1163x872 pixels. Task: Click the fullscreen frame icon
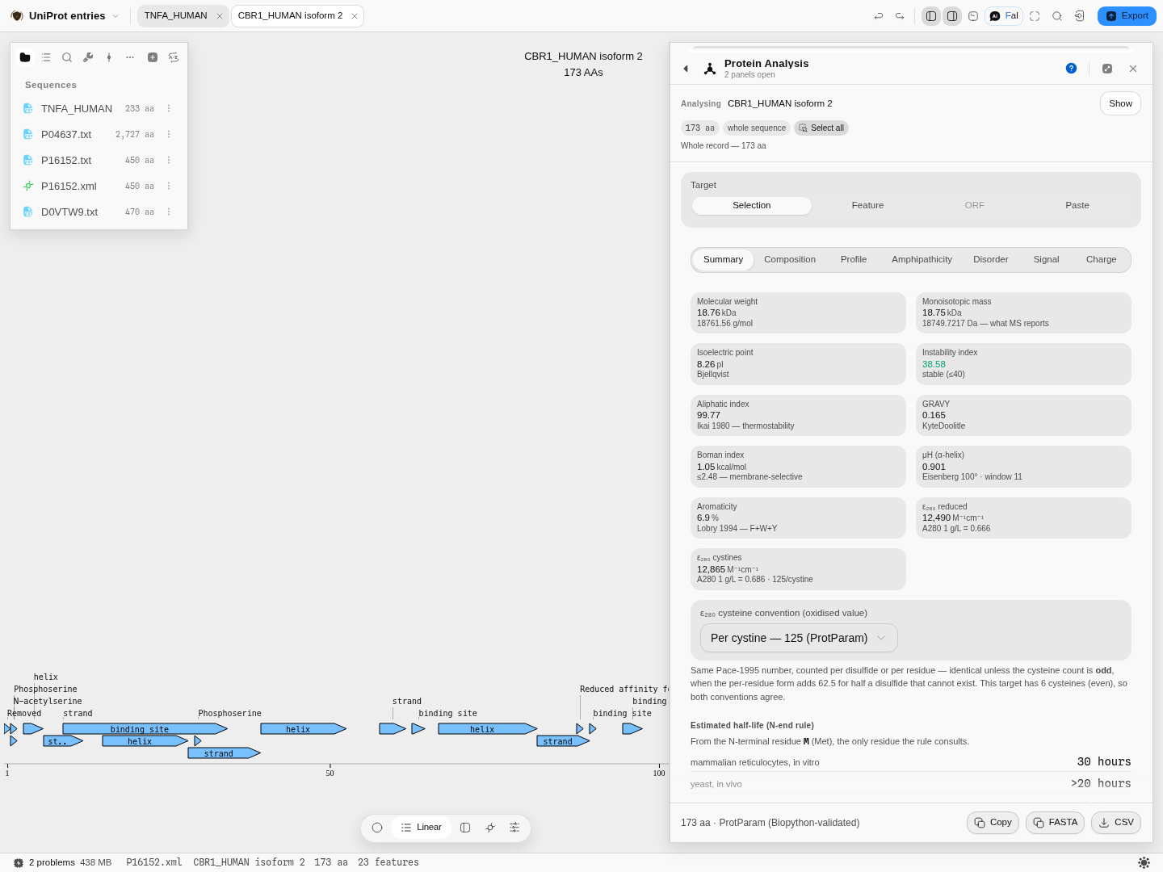point(1035,16)
